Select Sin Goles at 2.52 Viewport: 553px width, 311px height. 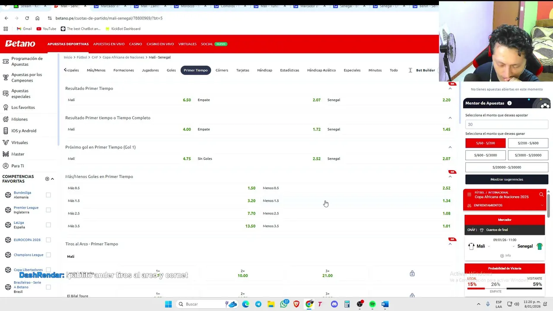[259, 159]
